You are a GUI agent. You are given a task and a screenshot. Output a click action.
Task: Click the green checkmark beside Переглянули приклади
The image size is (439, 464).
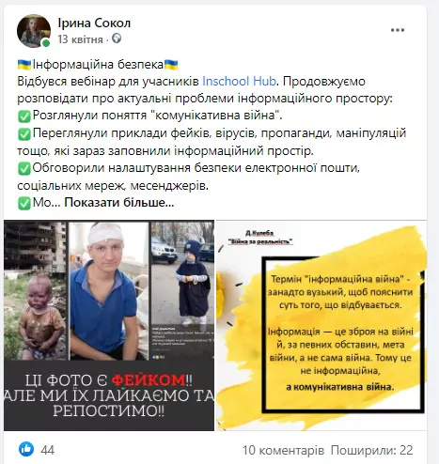click(24, 134)
